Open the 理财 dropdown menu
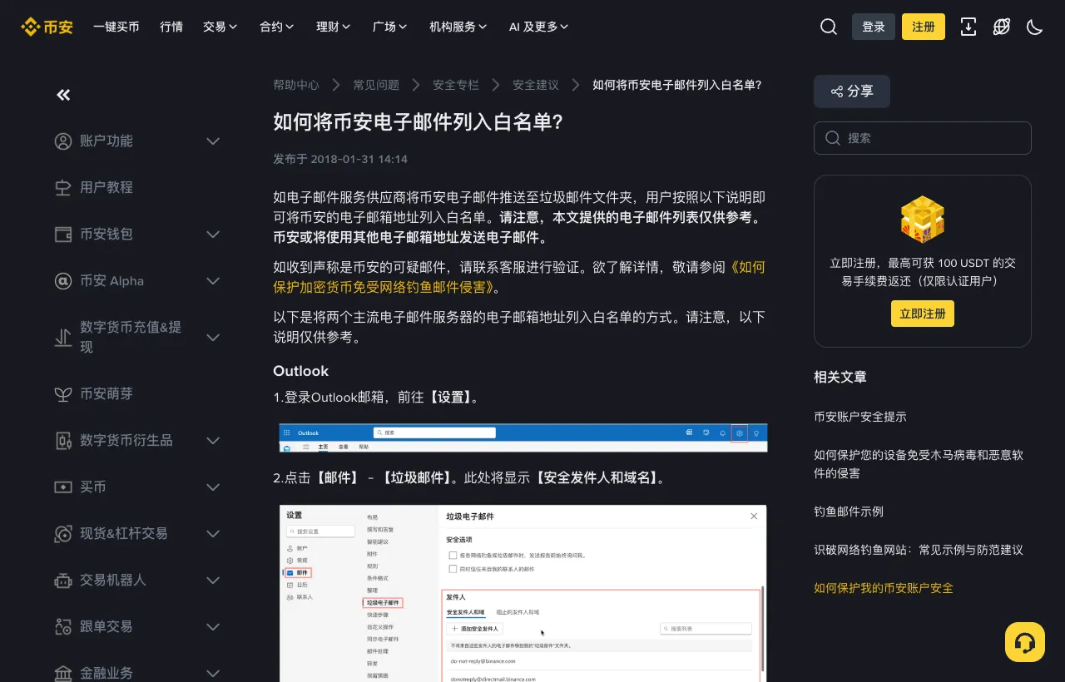This screenshot has height=682, width=1065. tap(334, 27)
